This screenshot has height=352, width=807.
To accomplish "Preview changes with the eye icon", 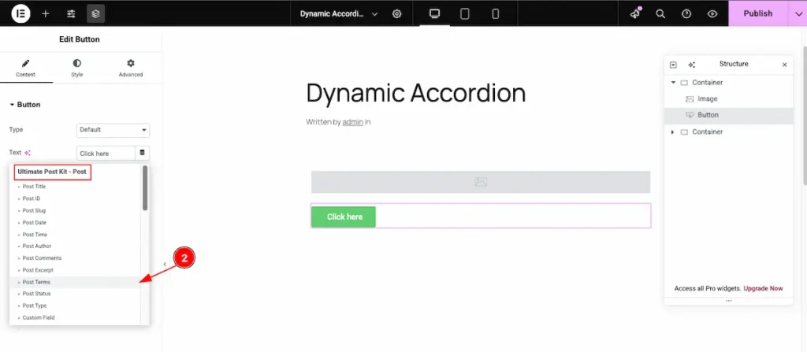I will (x=712, y=13).
